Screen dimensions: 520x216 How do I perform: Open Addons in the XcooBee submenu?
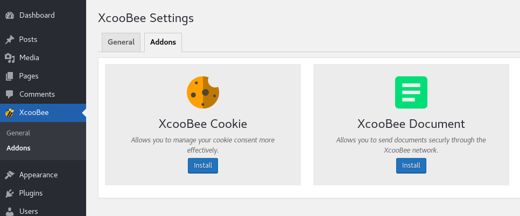coord(18,148)
